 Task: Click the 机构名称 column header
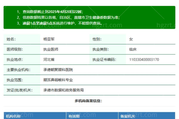(x=13, y=116)
